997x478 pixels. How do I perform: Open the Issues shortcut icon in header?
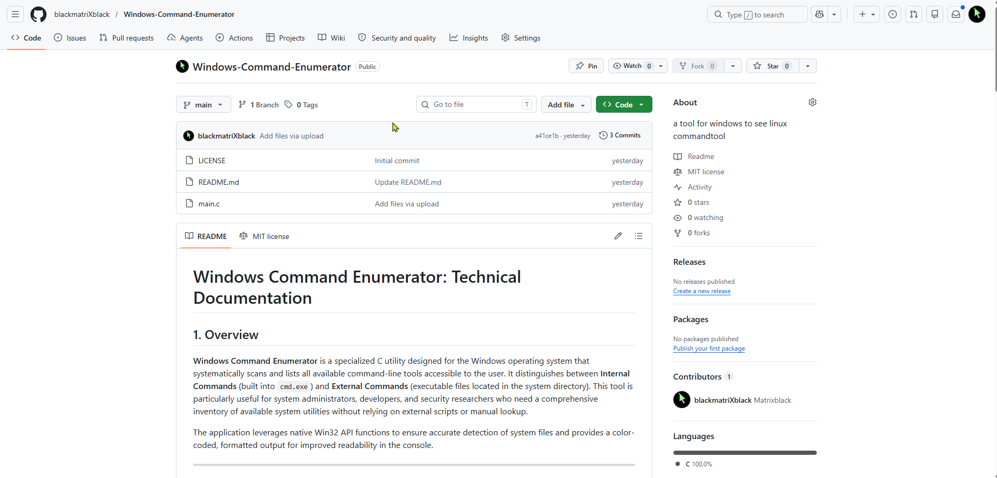[x=893, y=14]
